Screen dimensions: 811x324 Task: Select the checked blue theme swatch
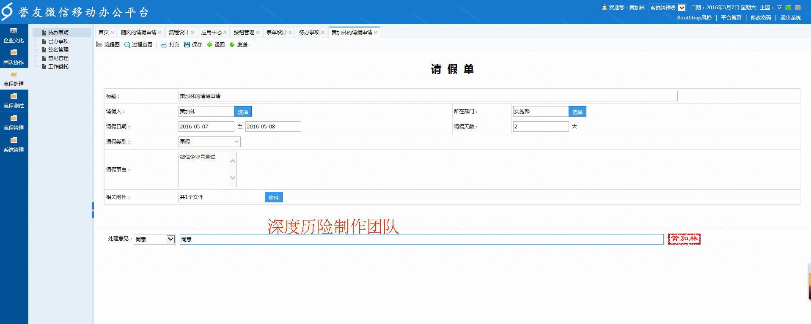(x=779, y=8)
